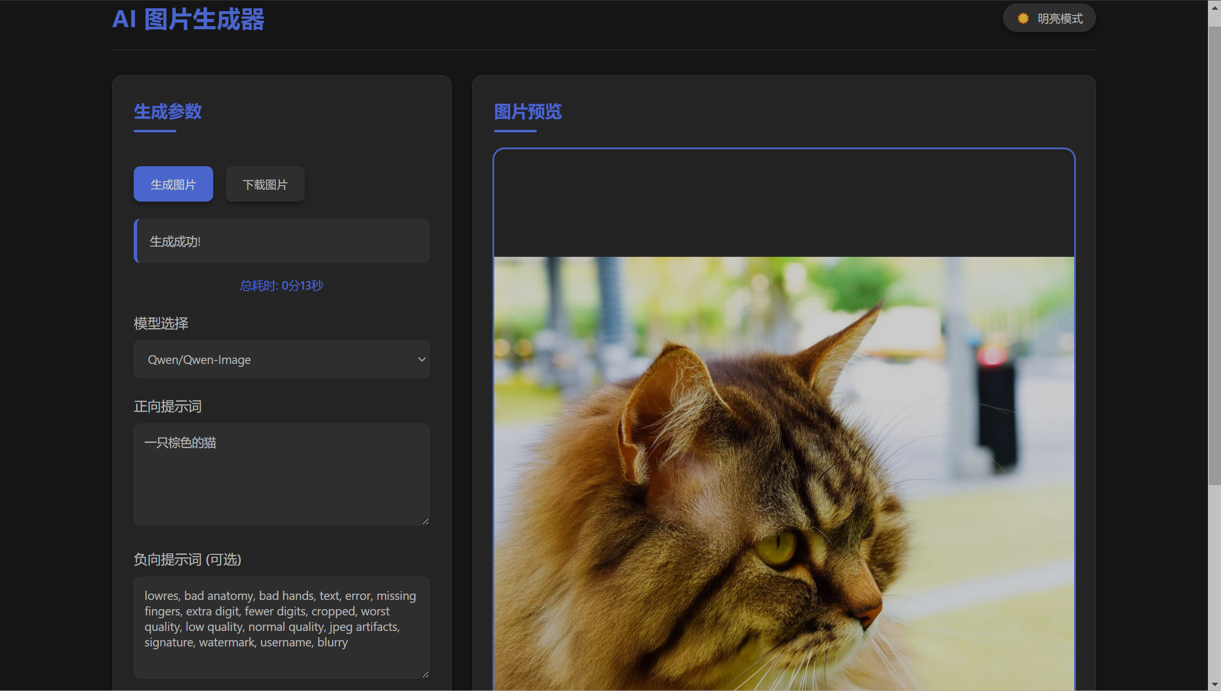
Task: Click the 模型选择 label
Action: point(161,323)
